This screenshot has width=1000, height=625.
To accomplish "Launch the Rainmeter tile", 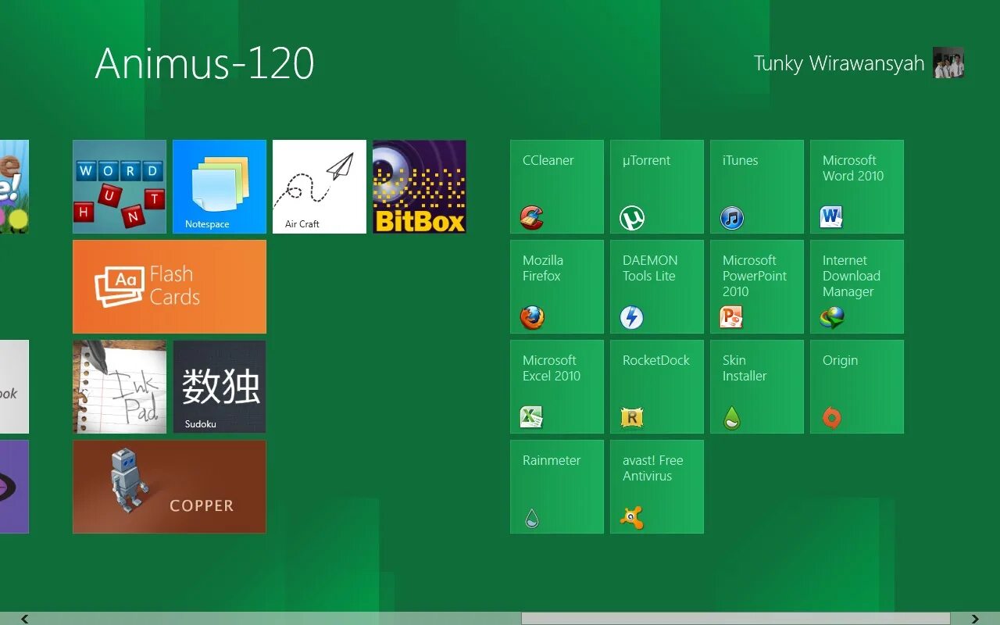I will [557, 487].
